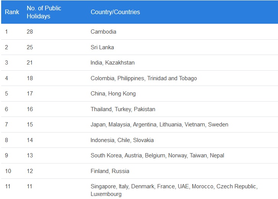Click the Country/Countries column header
The height and width of the screenshot is (199, 278).
115,12
